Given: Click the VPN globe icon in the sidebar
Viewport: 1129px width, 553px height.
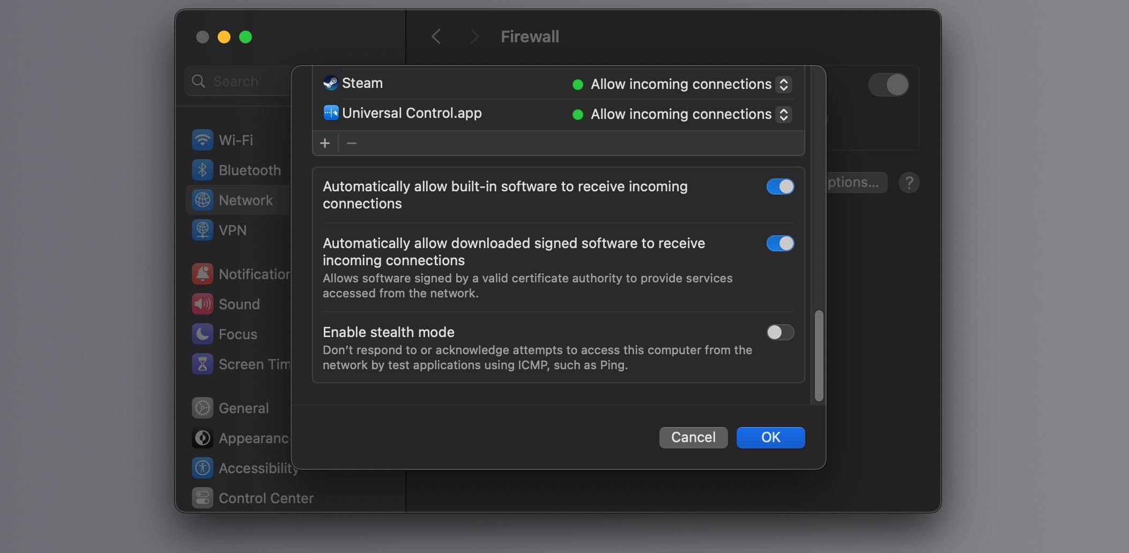Looking at the screenshot, I should (x=202, y=230).
